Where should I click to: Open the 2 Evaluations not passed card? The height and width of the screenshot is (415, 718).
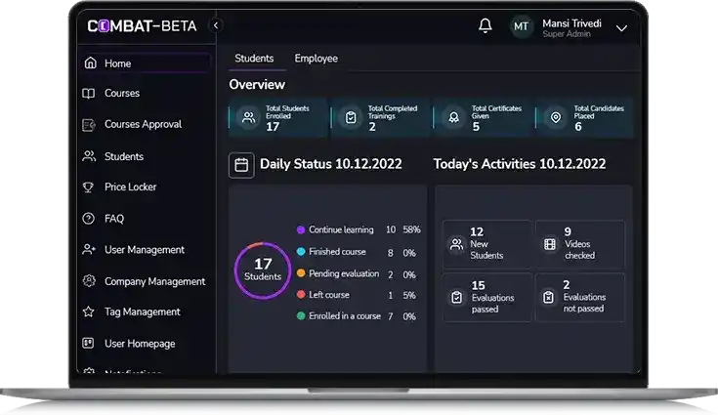(x=580, y=298)
